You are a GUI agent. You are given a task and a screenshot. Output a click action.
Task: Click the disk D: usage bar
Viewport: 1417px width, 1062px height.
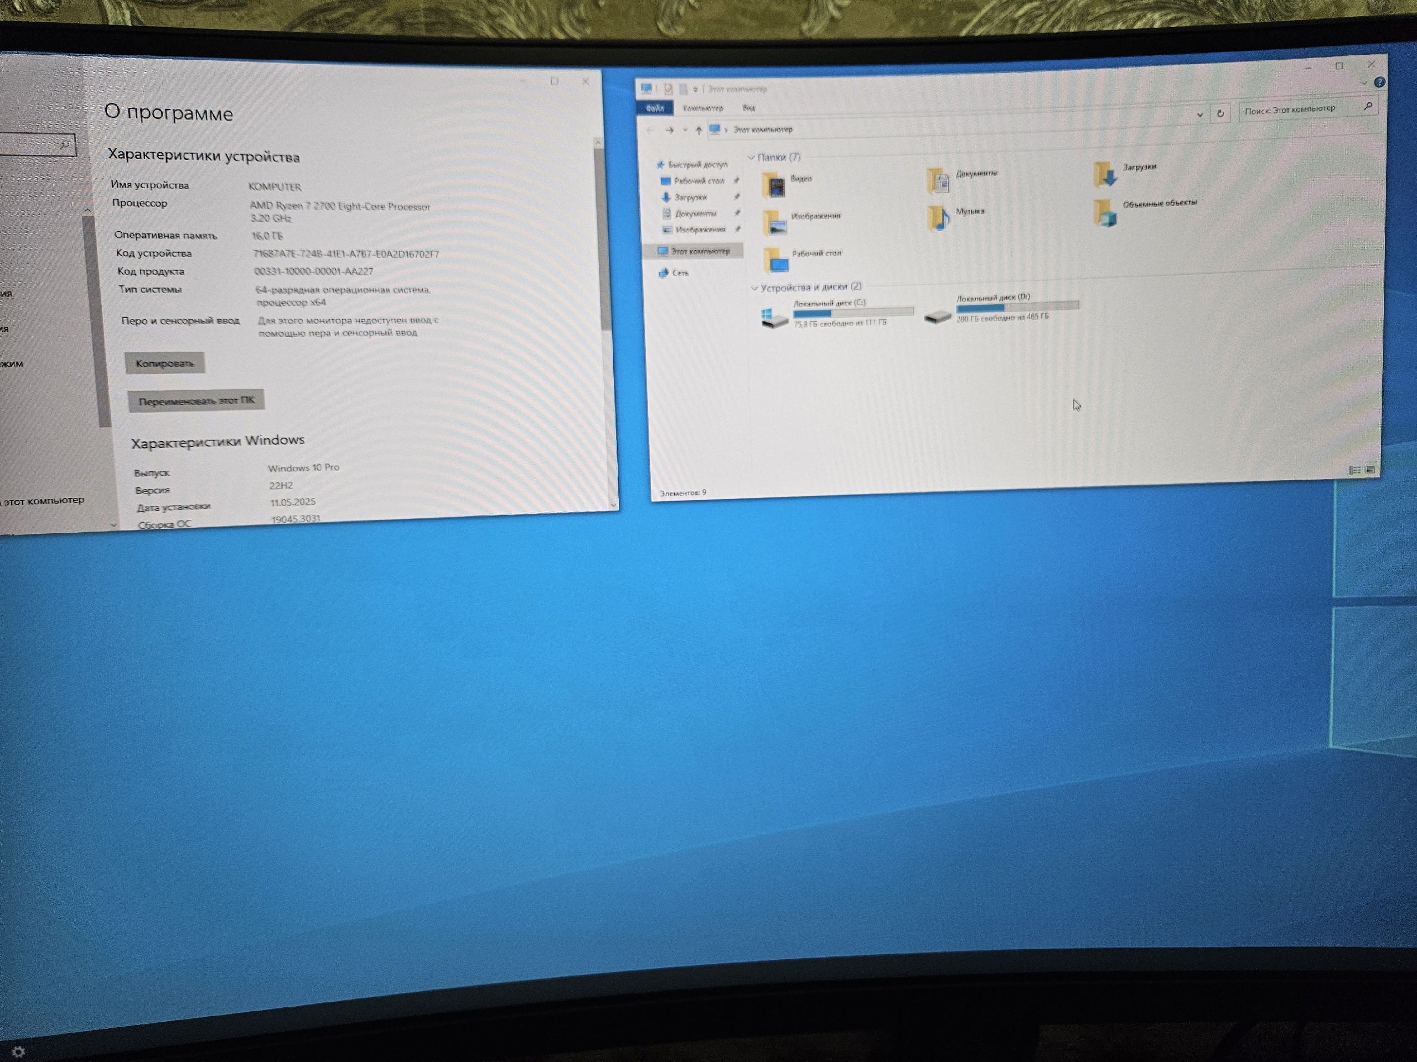[x=1017, y=306]
